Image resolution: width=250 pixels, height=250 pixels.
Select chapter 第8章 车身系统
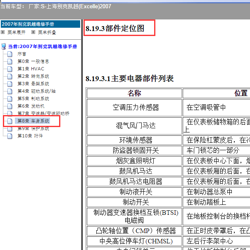[x=32, y=121]
